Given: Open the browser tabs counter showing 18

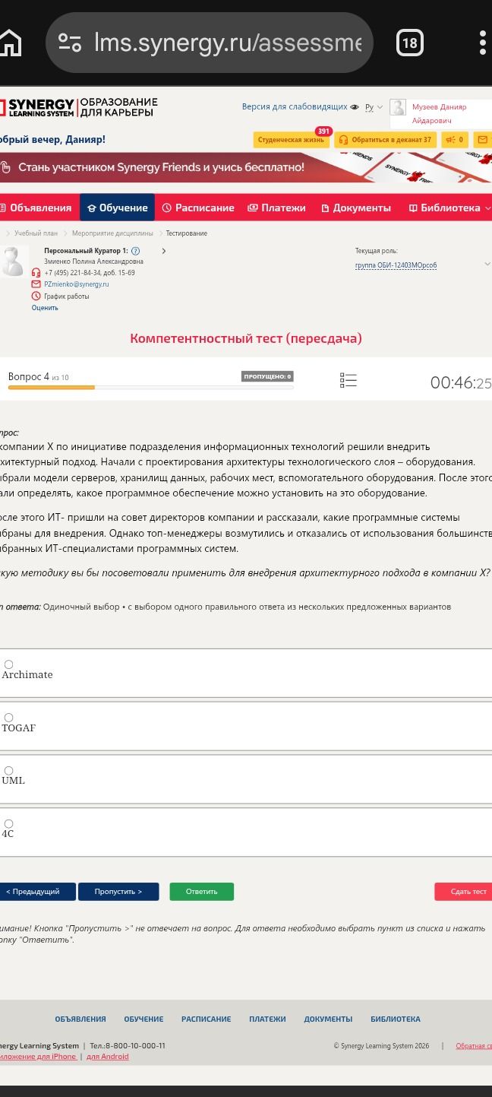Looking at the screenshot, I should [x=409, y=43].
